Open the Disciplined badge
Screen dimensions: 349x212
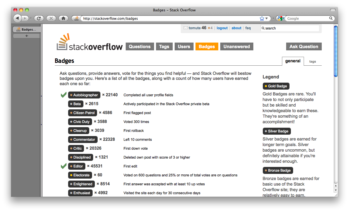pos(81,157)
